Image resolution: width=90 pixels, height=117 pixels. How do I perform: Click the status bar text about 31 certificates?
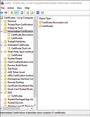pyautogui.click(x=33, y=113)
